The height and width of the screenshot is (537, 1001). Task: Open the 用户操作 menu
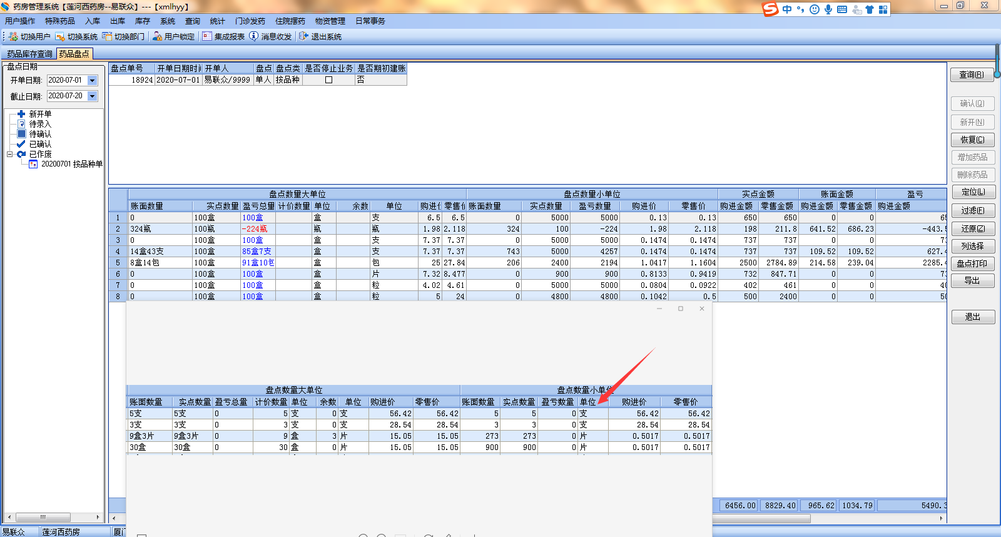(20, 21)
